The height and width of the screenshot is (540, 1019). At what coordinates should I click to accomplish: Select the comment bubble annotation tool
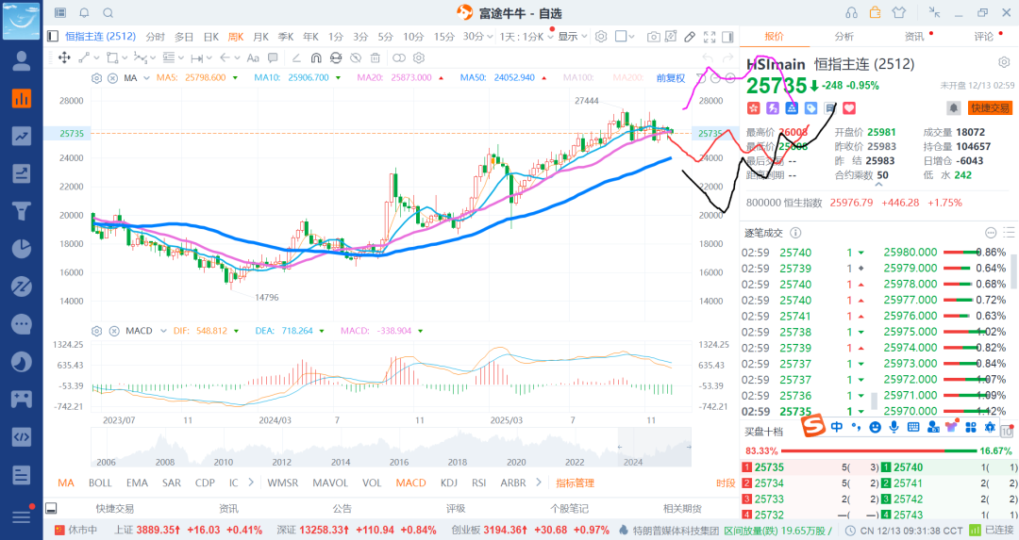pyautogui.click(x=273, y=57)
